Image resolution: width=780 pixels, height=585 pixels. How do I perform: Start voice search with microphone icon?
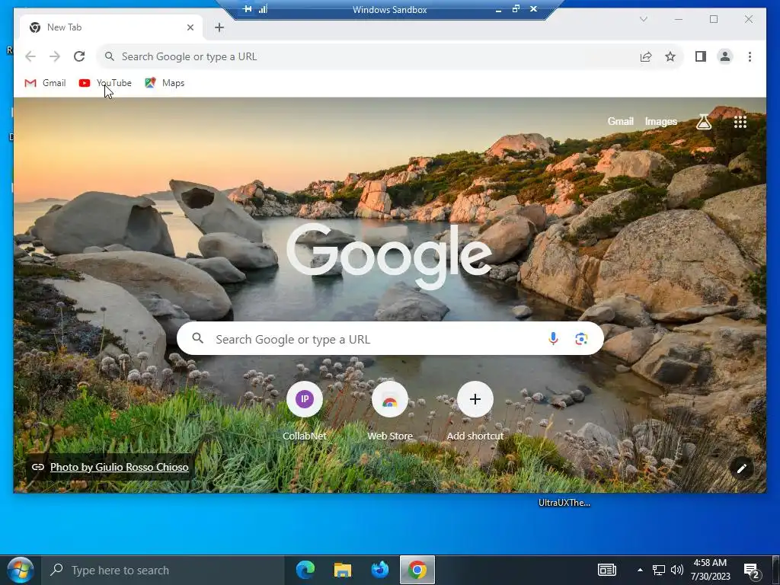tap(553, 339)
